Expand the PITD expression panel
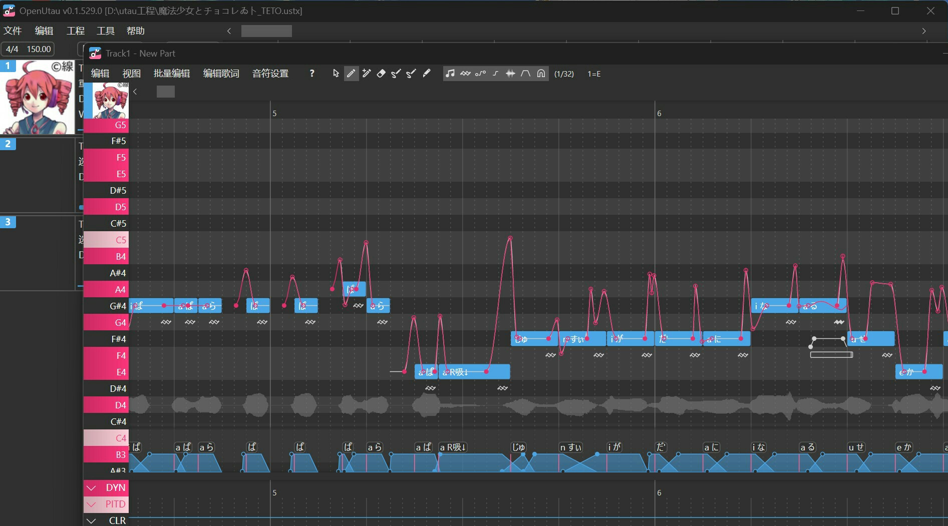The image size is (948, 526). click(x=91, y=504)
